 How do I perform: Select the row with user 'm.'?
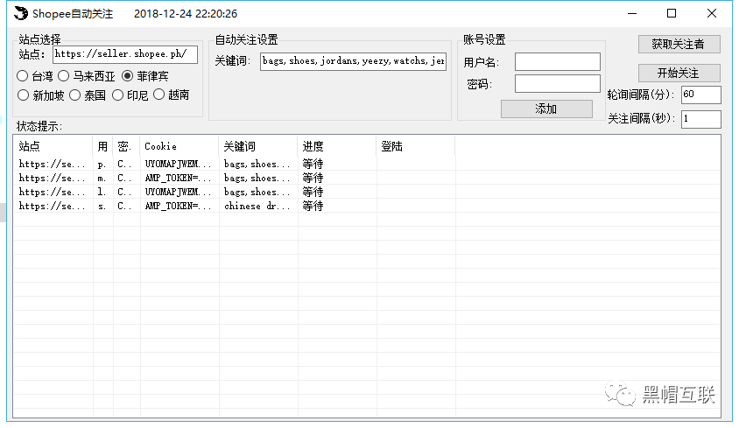tap(367, 179)
